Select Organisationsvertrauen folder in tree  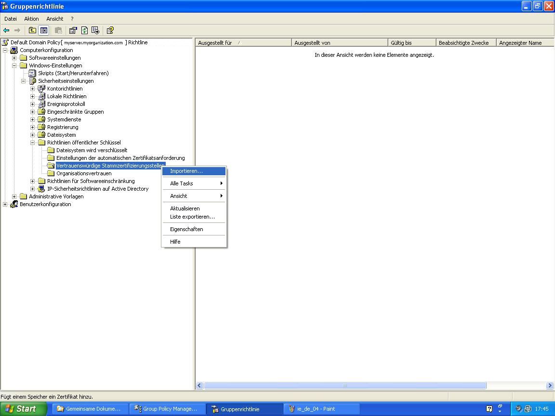tap(83, 173)
